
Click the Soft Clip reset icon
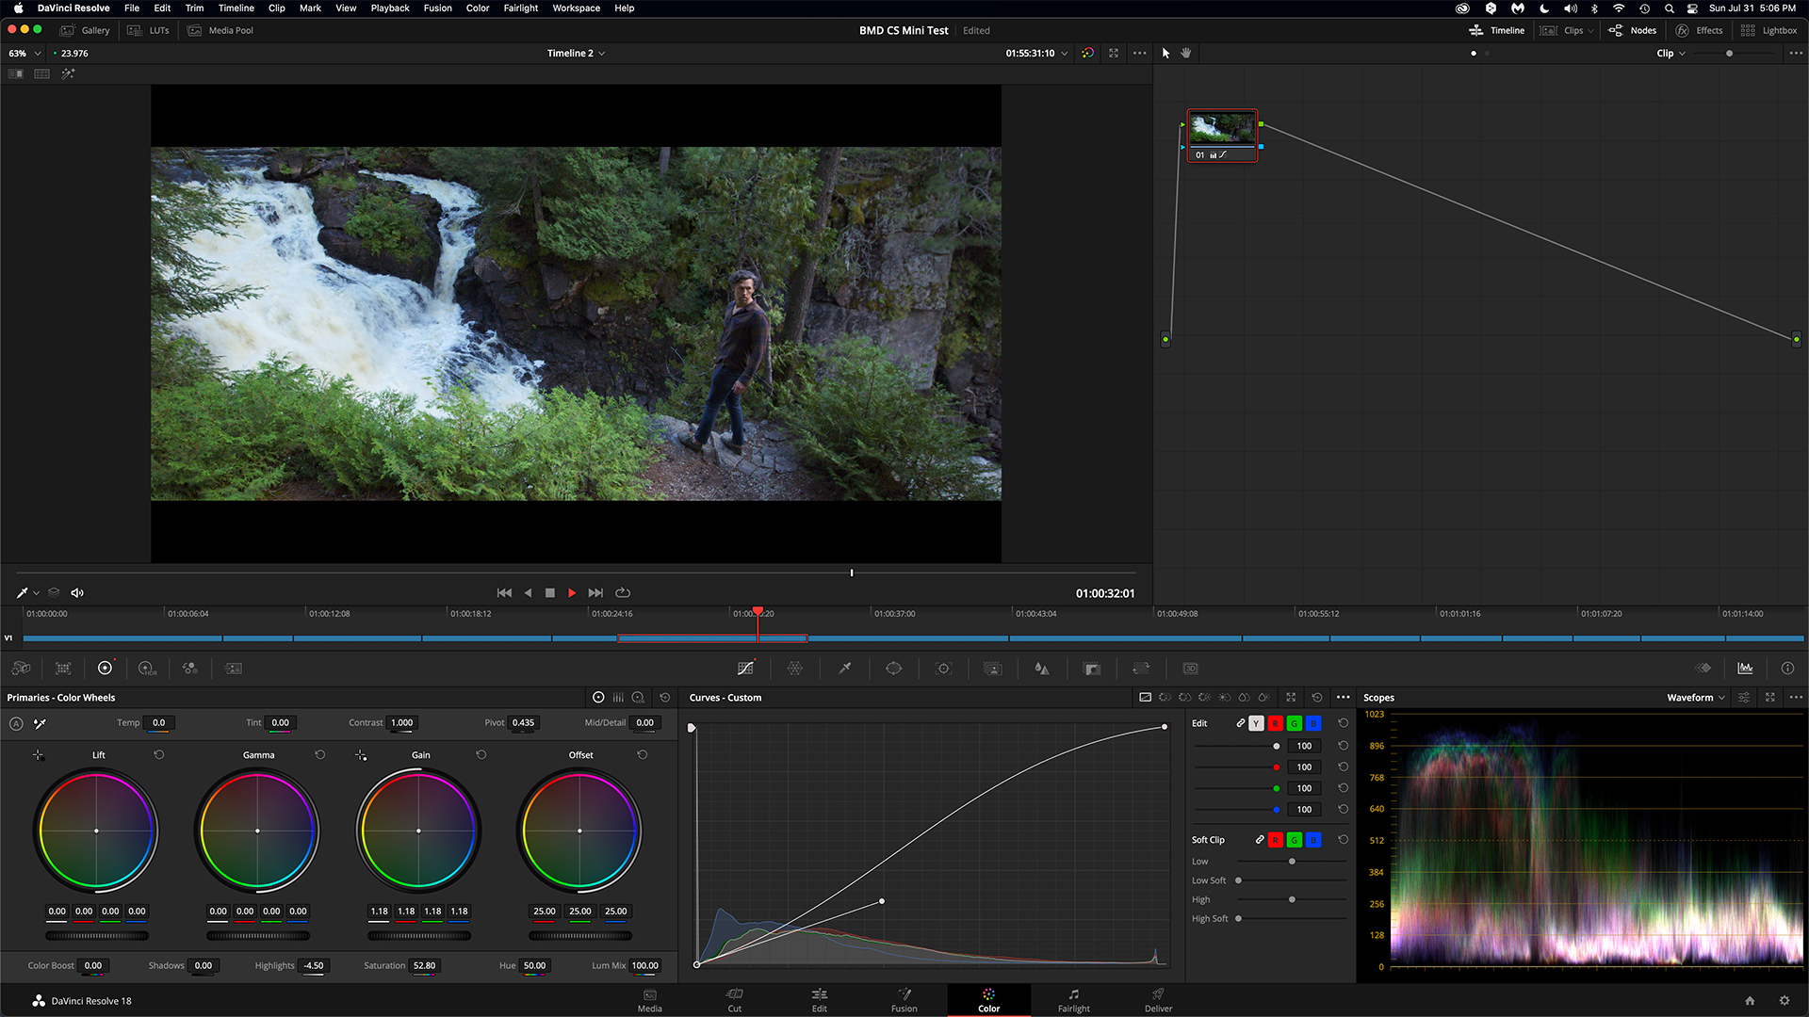click(1342, 839)
